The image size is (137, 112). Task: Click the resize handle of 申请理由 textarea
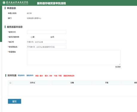coord(120,64)
